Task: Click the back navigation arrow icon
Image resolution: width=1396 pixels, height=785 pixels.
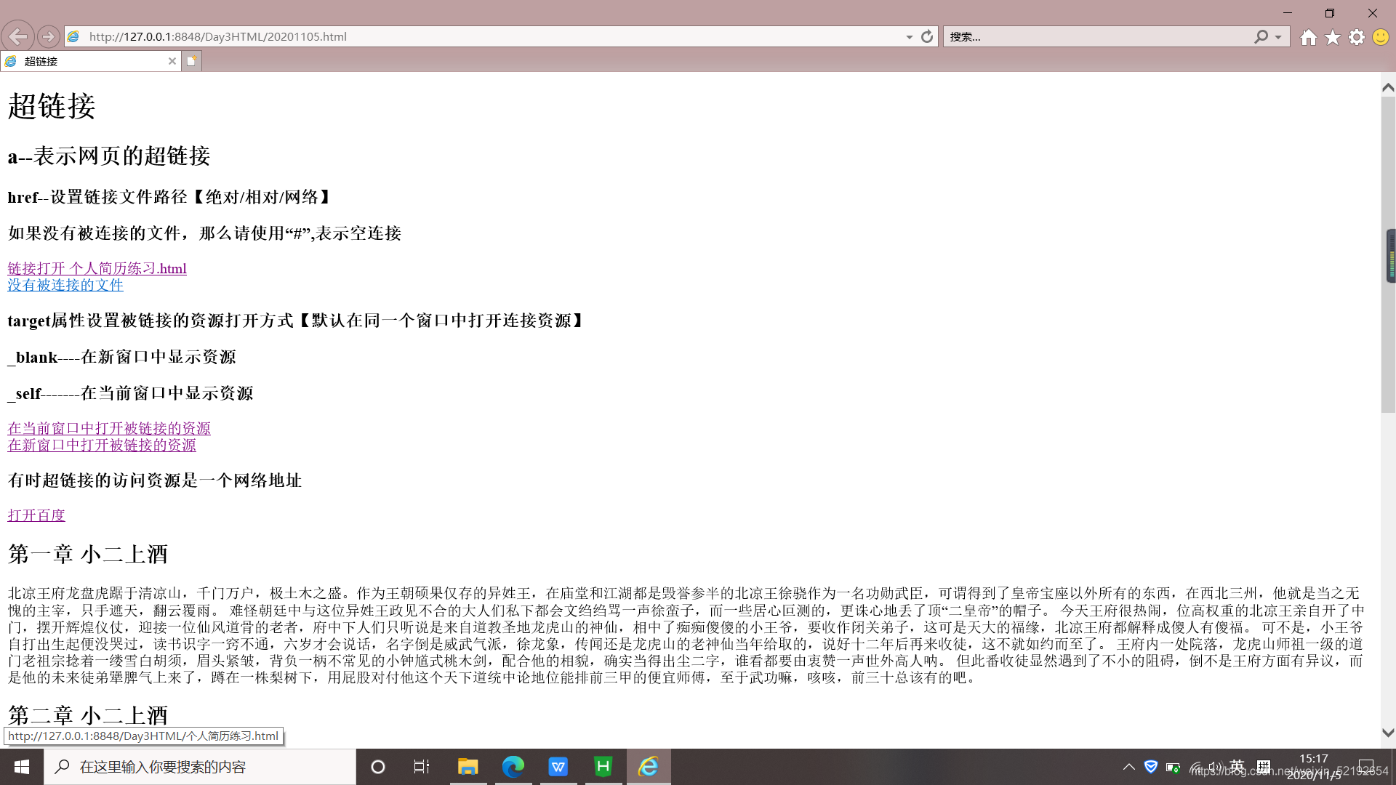Action: [17, 36]
